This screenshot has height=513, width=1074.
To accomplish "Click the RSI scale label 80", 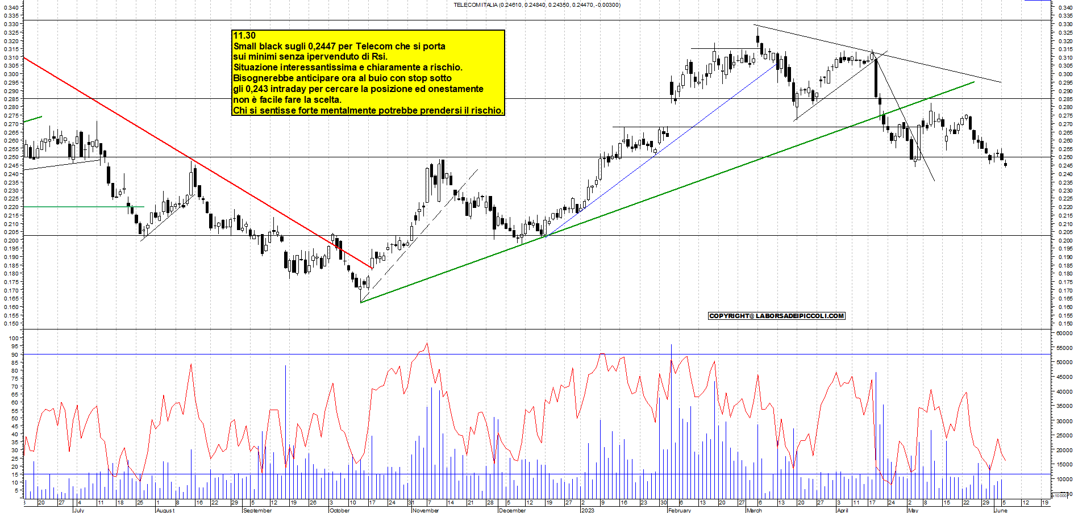I will (15, 370).
